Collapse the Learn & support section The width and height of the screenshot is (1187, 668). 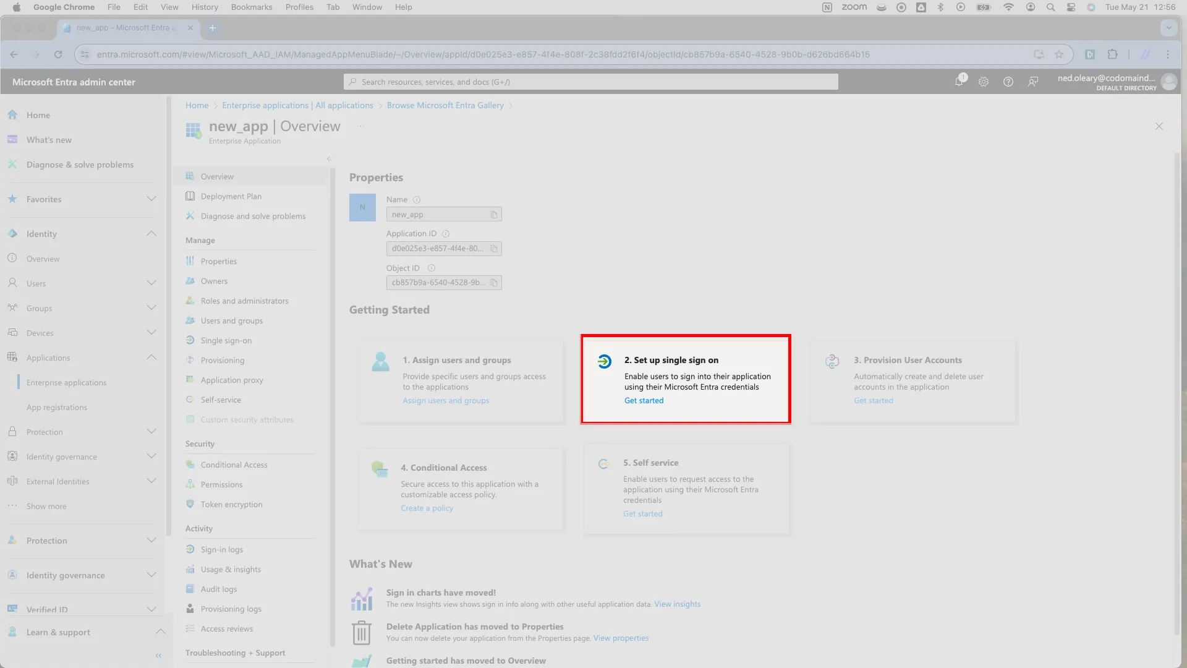point(161,632)
